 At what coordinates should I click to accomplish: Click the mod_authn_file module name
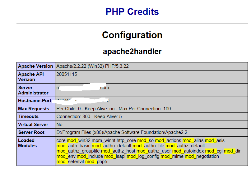pos(148,146)
